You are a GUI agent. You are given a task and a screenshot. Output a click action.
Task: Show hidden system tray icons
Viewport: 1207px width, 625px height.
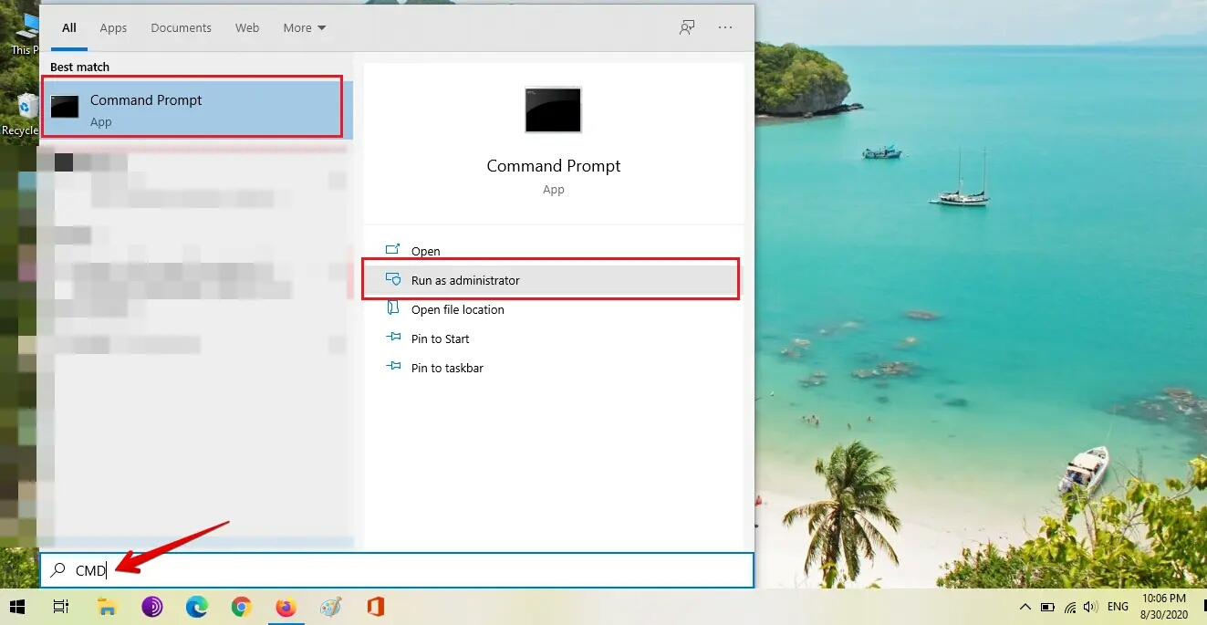pos(1025,607)
